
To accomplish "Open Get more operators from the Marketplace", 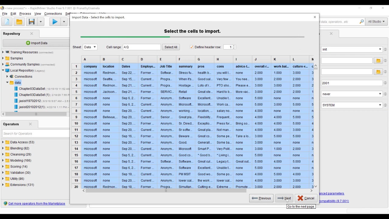I will pyautogui.click(x=37, y=203).
